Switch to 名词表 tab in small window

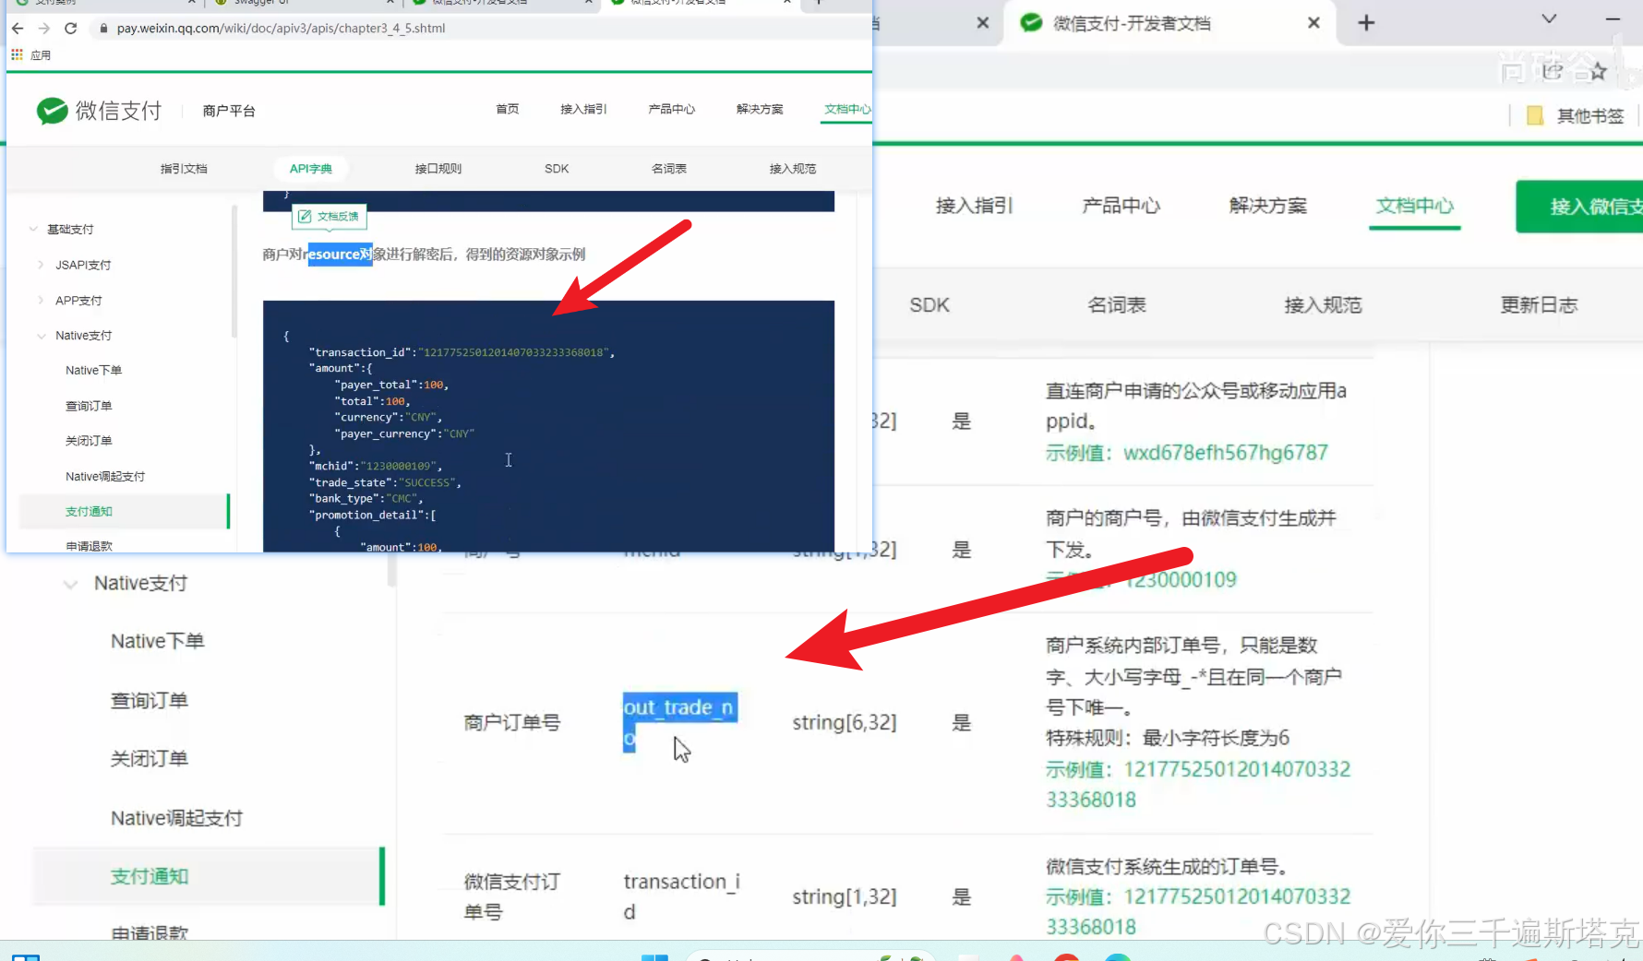(669, 169)
